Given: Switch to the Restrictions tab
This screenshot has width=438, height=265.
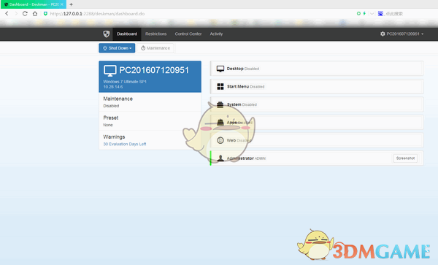Looking at the screenshot, I should 156,34.
